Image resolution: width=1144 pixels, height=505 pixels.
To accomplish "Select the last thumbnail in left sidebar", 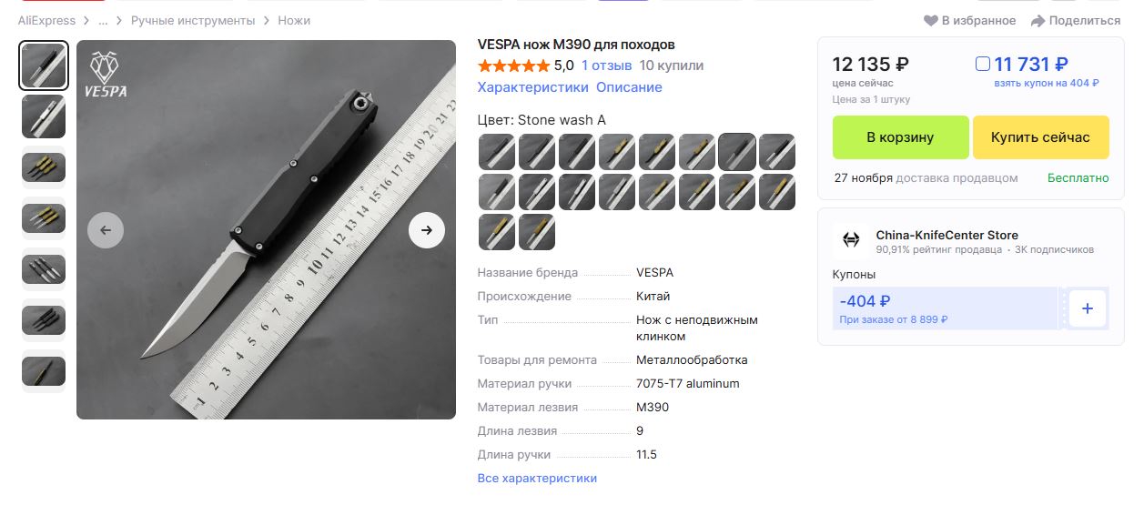I will pyautogui.click(x=44, y=371).
